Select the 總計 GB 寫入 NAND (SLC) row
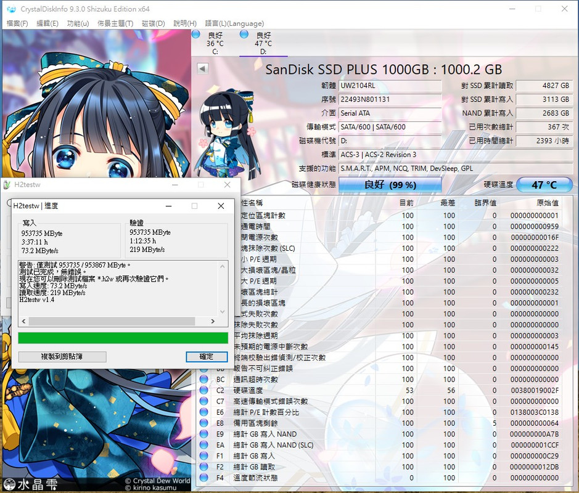Viewport: 579px width, 493px height. (379, 445)
